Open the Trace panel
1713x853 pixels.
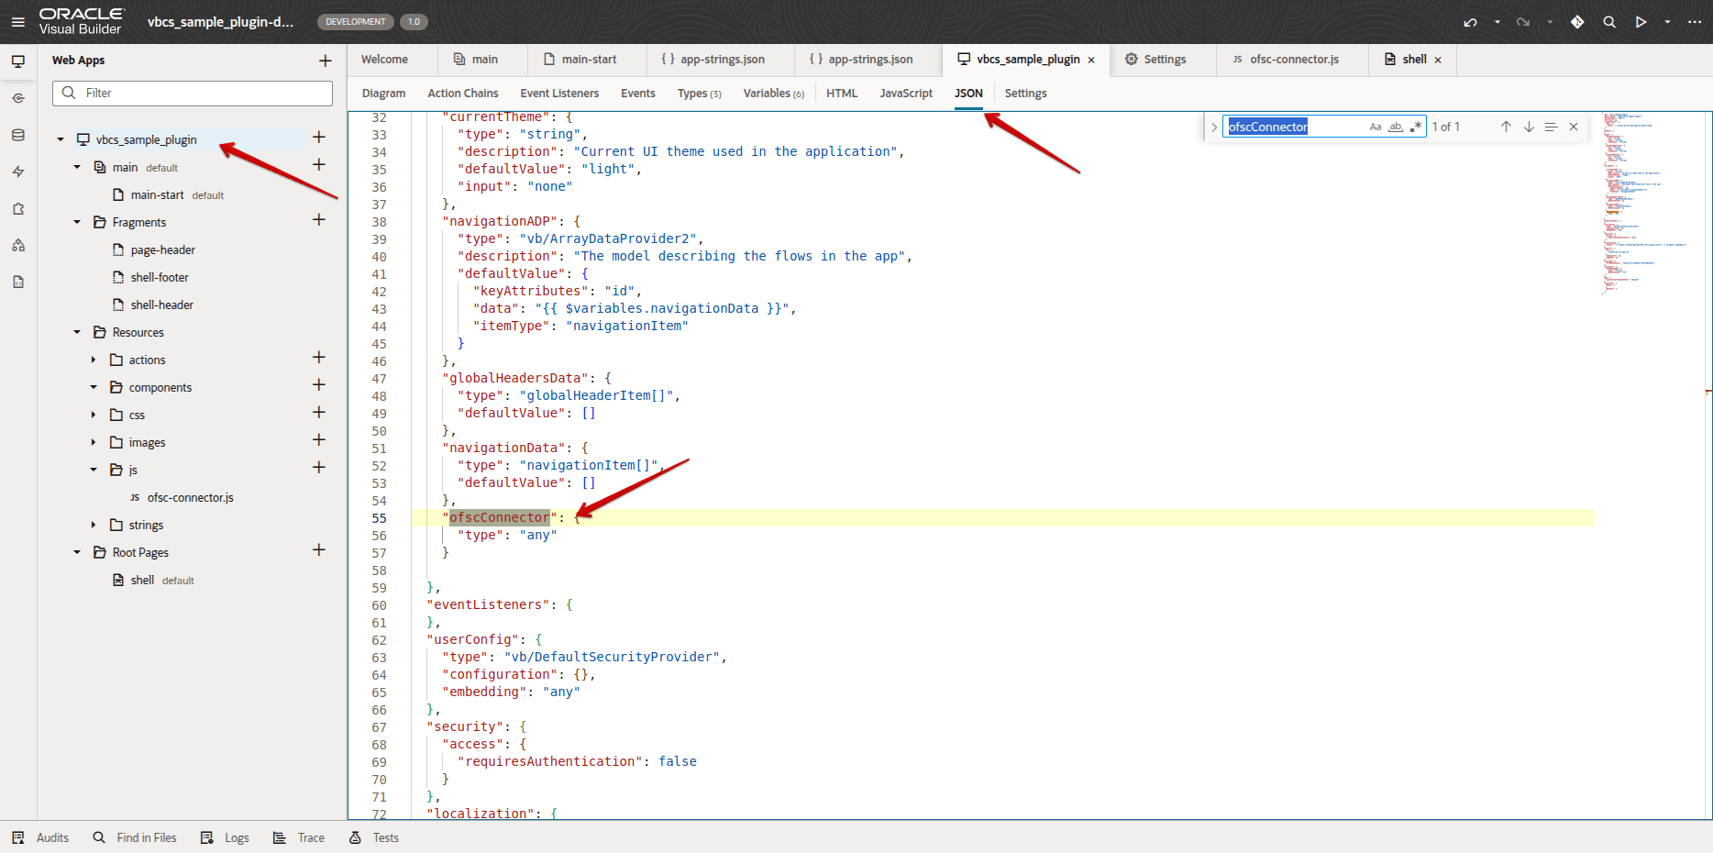299,837
